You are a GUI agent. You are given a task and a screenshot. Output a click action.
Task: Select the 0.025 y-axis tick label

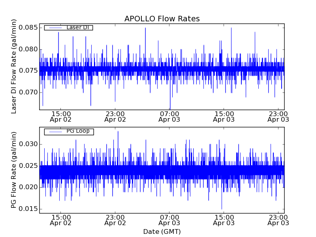pos(28,166)
